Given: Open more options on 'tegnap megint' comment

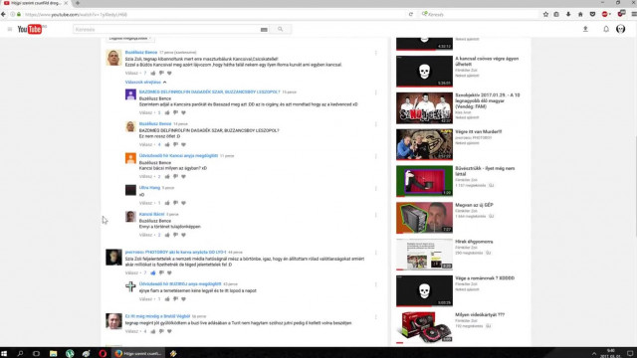Looking at the screenshot, I should (376, 317).
